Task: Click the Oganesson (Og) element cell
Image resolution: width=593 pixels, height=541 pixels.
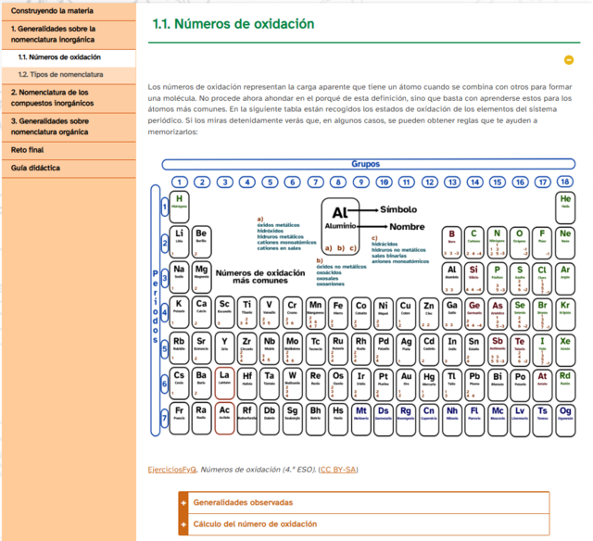Action: coord(565,413)
